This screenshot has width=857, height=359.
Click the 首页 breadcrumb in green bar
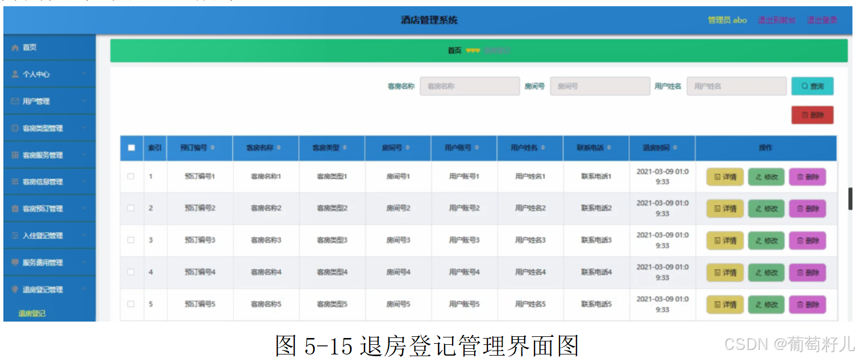click(455, 50)
